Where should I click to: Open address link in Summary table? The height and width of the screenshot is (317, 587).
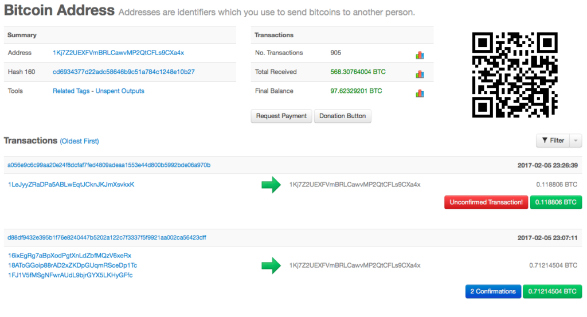(118, 53)
